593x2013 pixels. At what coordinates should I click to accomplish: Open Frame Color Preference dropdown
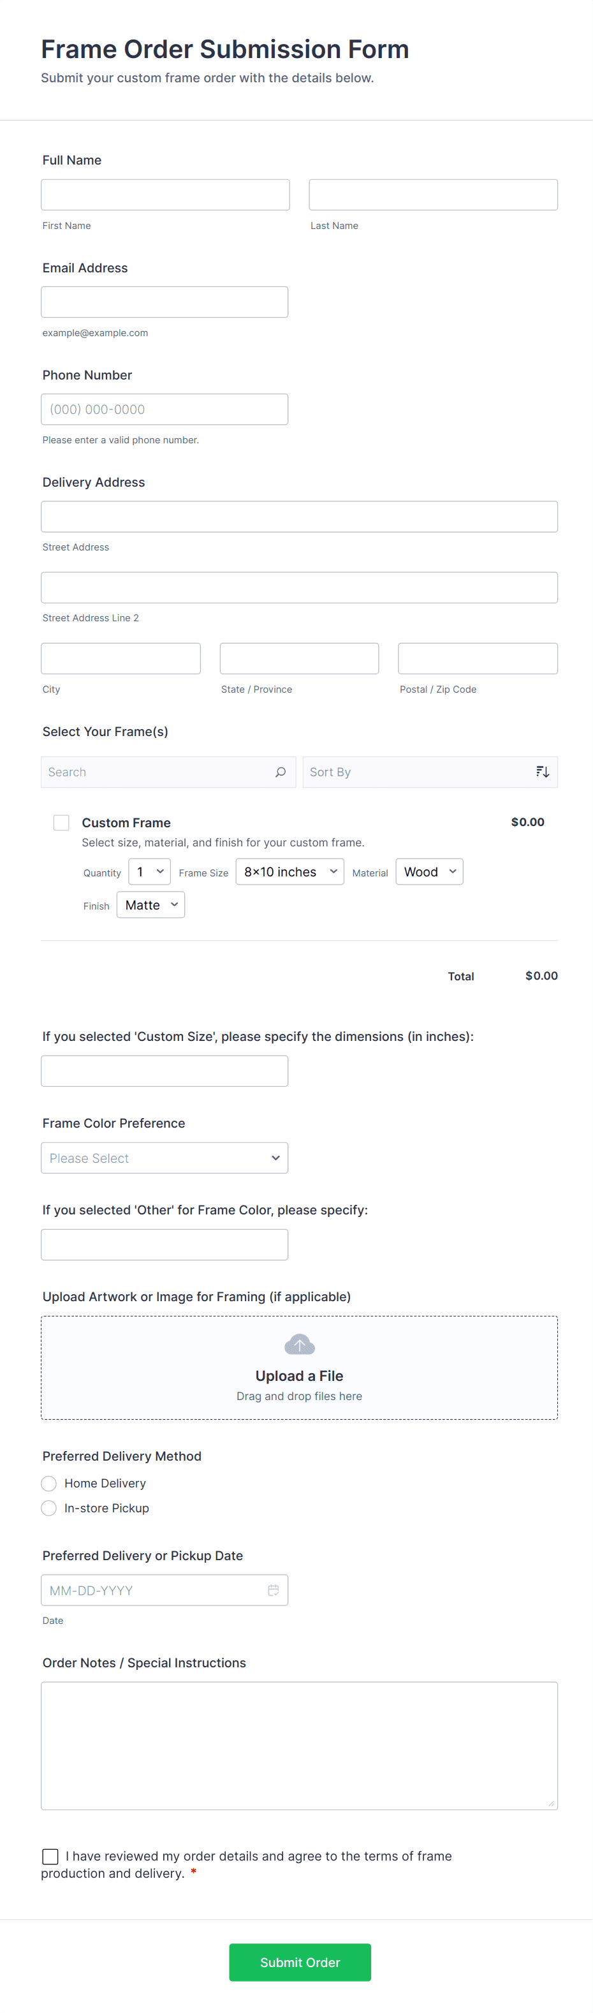pos(164,1158)
